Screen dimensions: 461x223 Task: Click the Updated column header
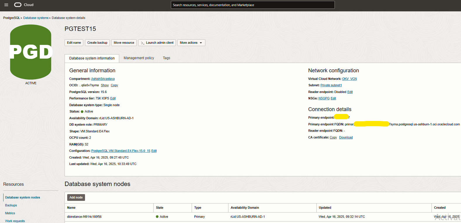tap(325, 208)
